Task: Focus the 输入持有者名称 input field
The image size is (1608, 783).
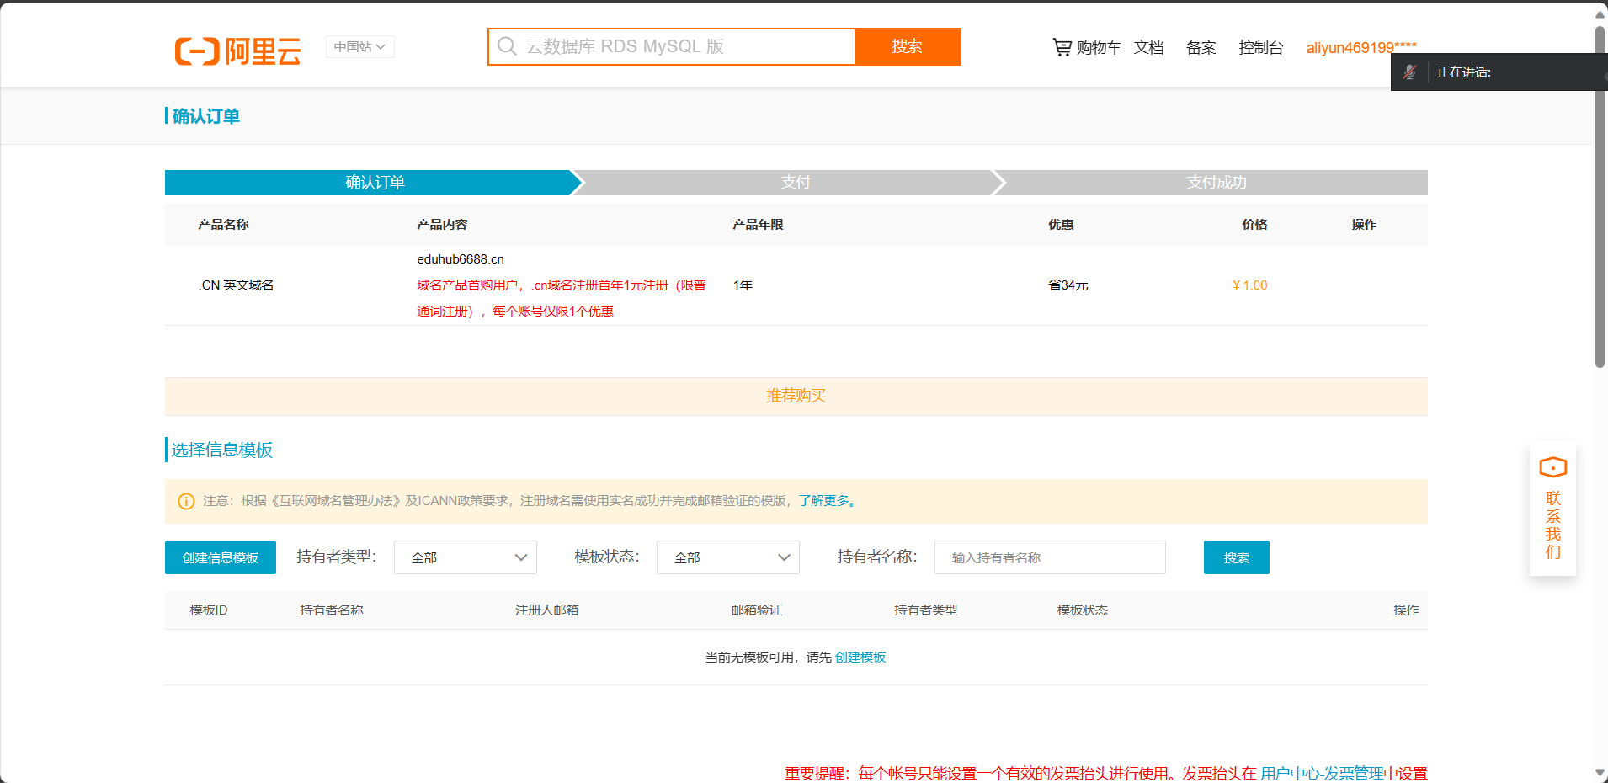Action: pos(1050,557)
